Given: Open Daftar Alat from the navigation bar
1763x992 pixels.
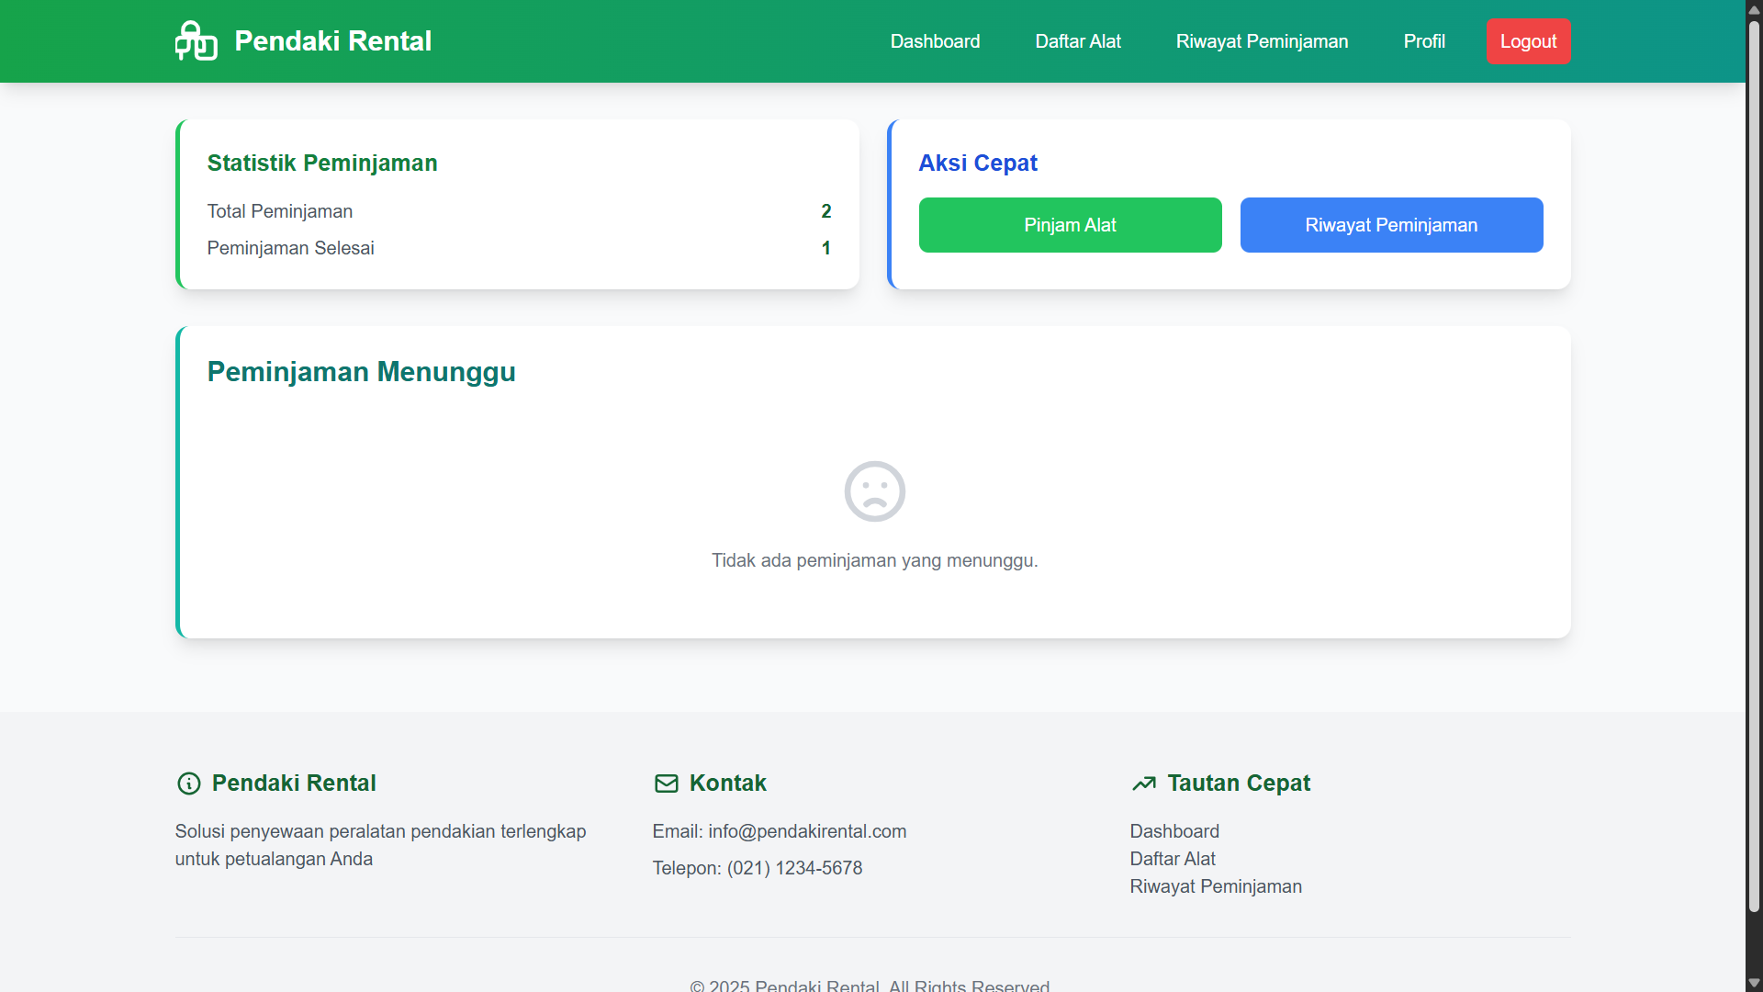Looking at the screenshot, I should tap(1078, 41).
